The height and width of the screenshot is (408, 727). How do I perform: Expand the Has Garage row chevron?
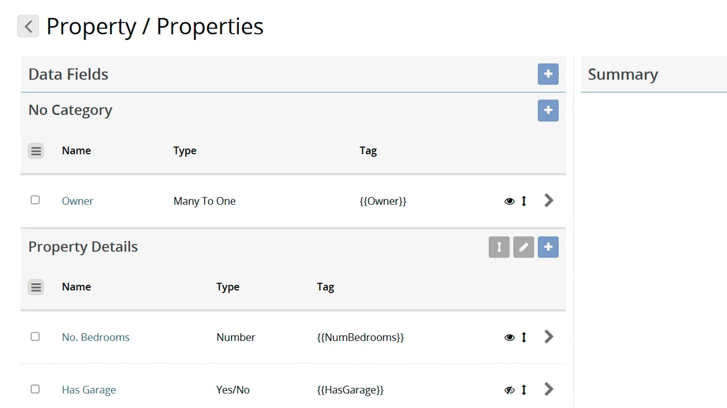[549, 389]
